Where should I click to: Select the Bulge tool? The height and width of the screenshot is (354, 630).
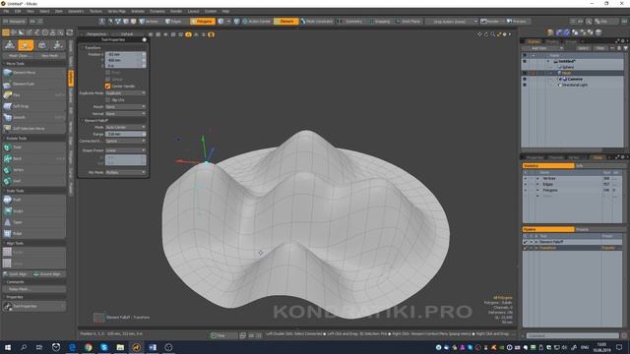34,233
